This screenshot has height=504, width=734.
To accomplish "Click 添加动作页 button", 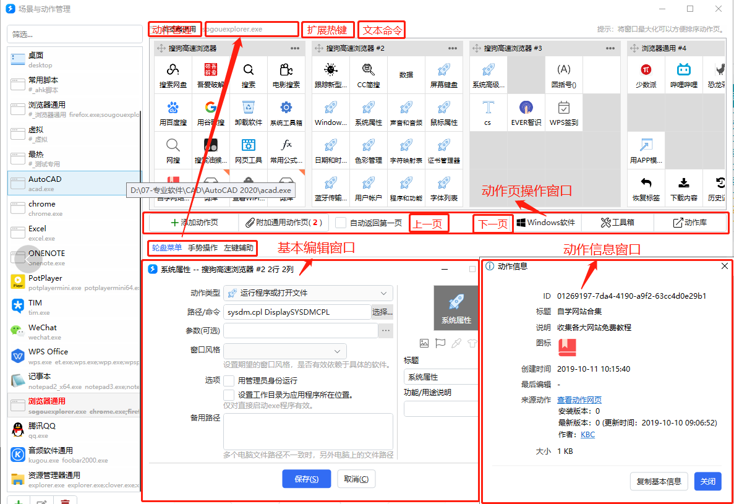I will (x=194, y=223).
